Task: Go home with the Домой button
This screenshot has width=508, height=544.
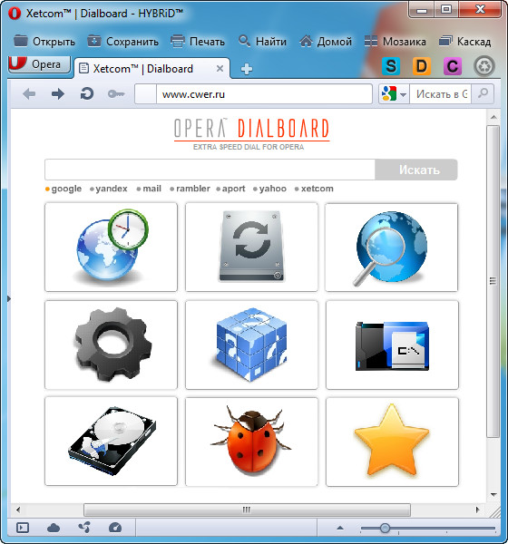Action: click(326, 42)
